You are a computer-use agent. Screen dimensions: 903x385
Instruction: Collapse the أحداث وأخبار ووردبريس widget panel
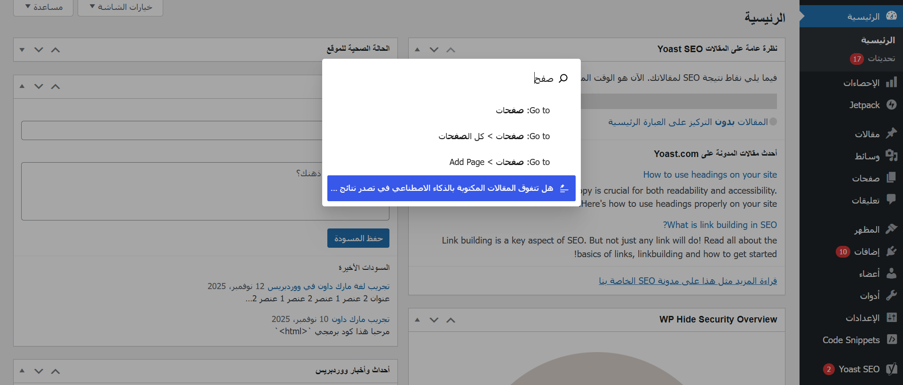(x=22, y=371)
